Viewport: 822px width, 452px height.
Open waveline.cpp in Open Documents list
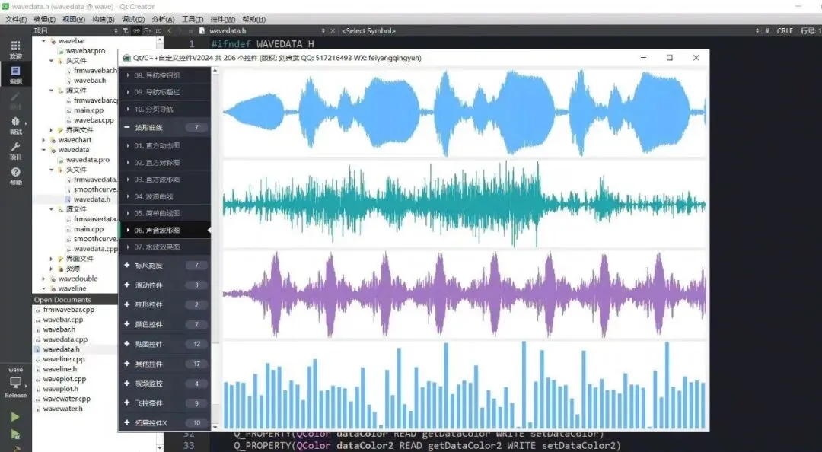[63, 359]
